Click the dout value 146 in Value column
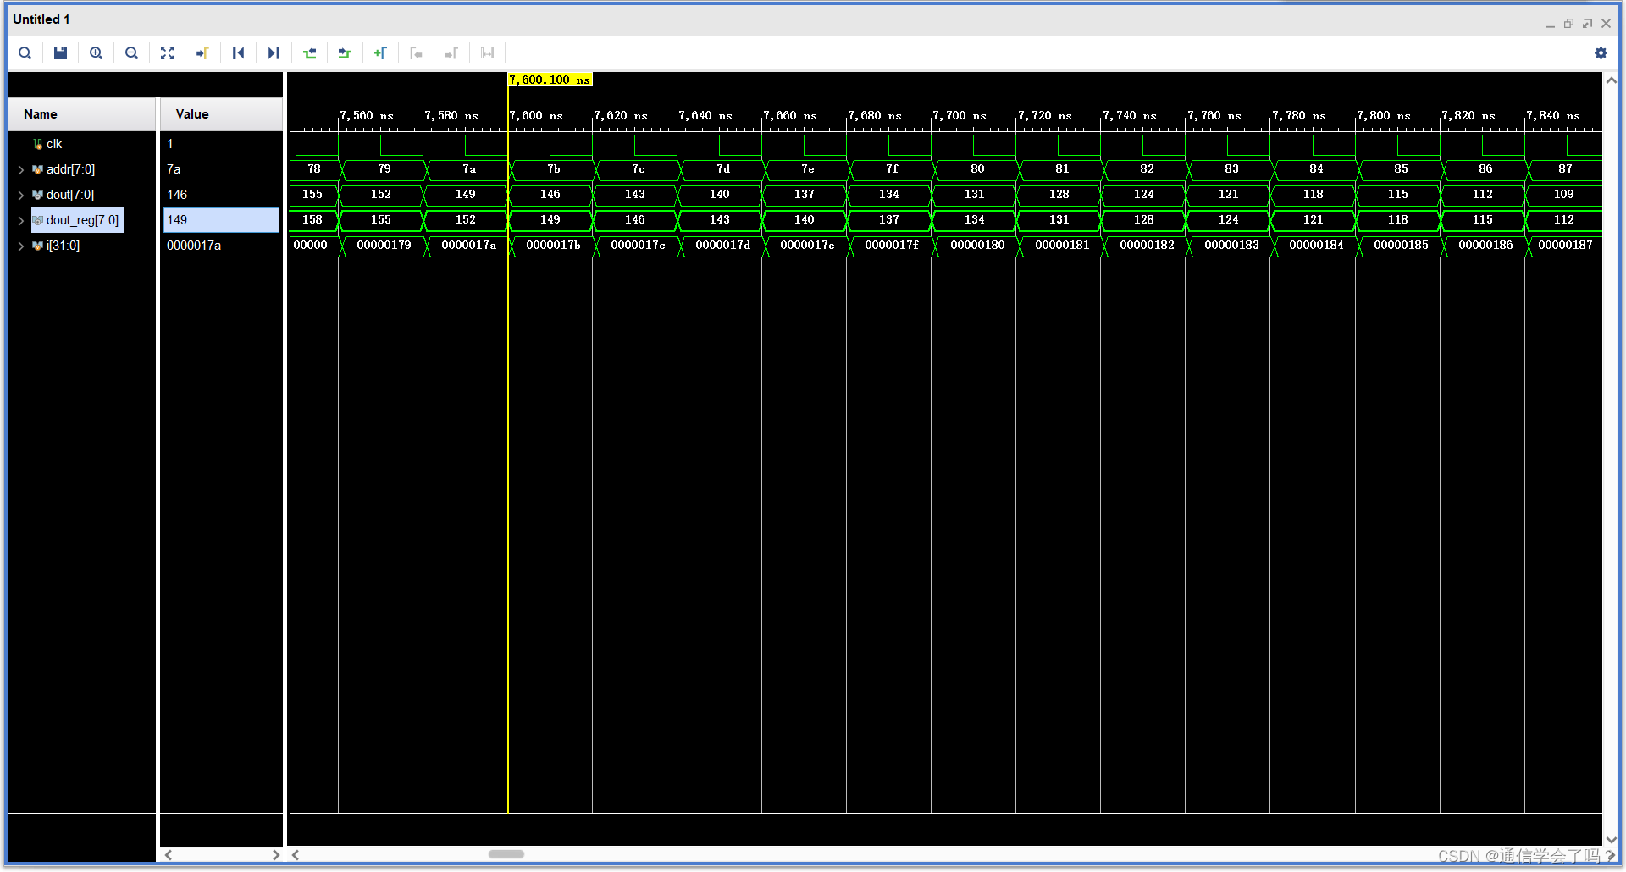This screenshot has width=1626, height=872. click(177, 195)
